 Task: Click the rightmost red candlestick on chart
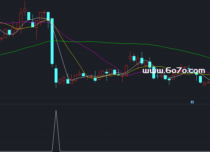pyautogui.click(x=208, y=83)
